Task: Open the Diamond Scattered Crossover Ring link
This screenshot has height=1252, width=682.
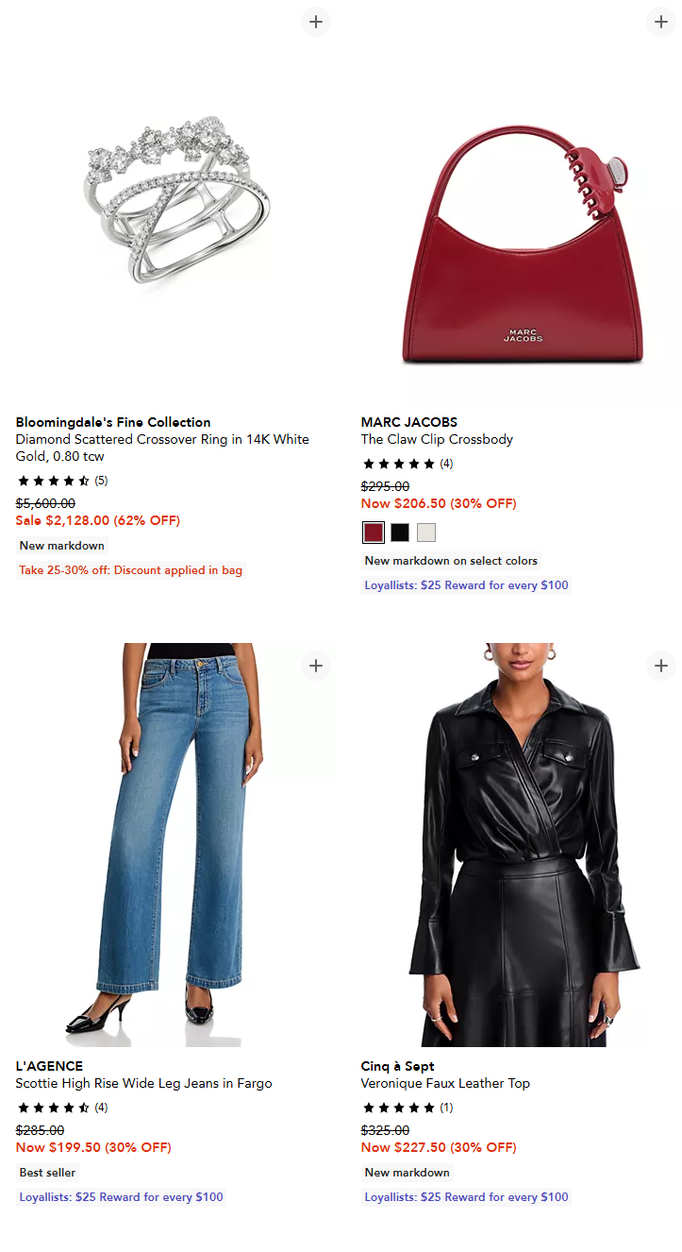Action: pos(161,448)
